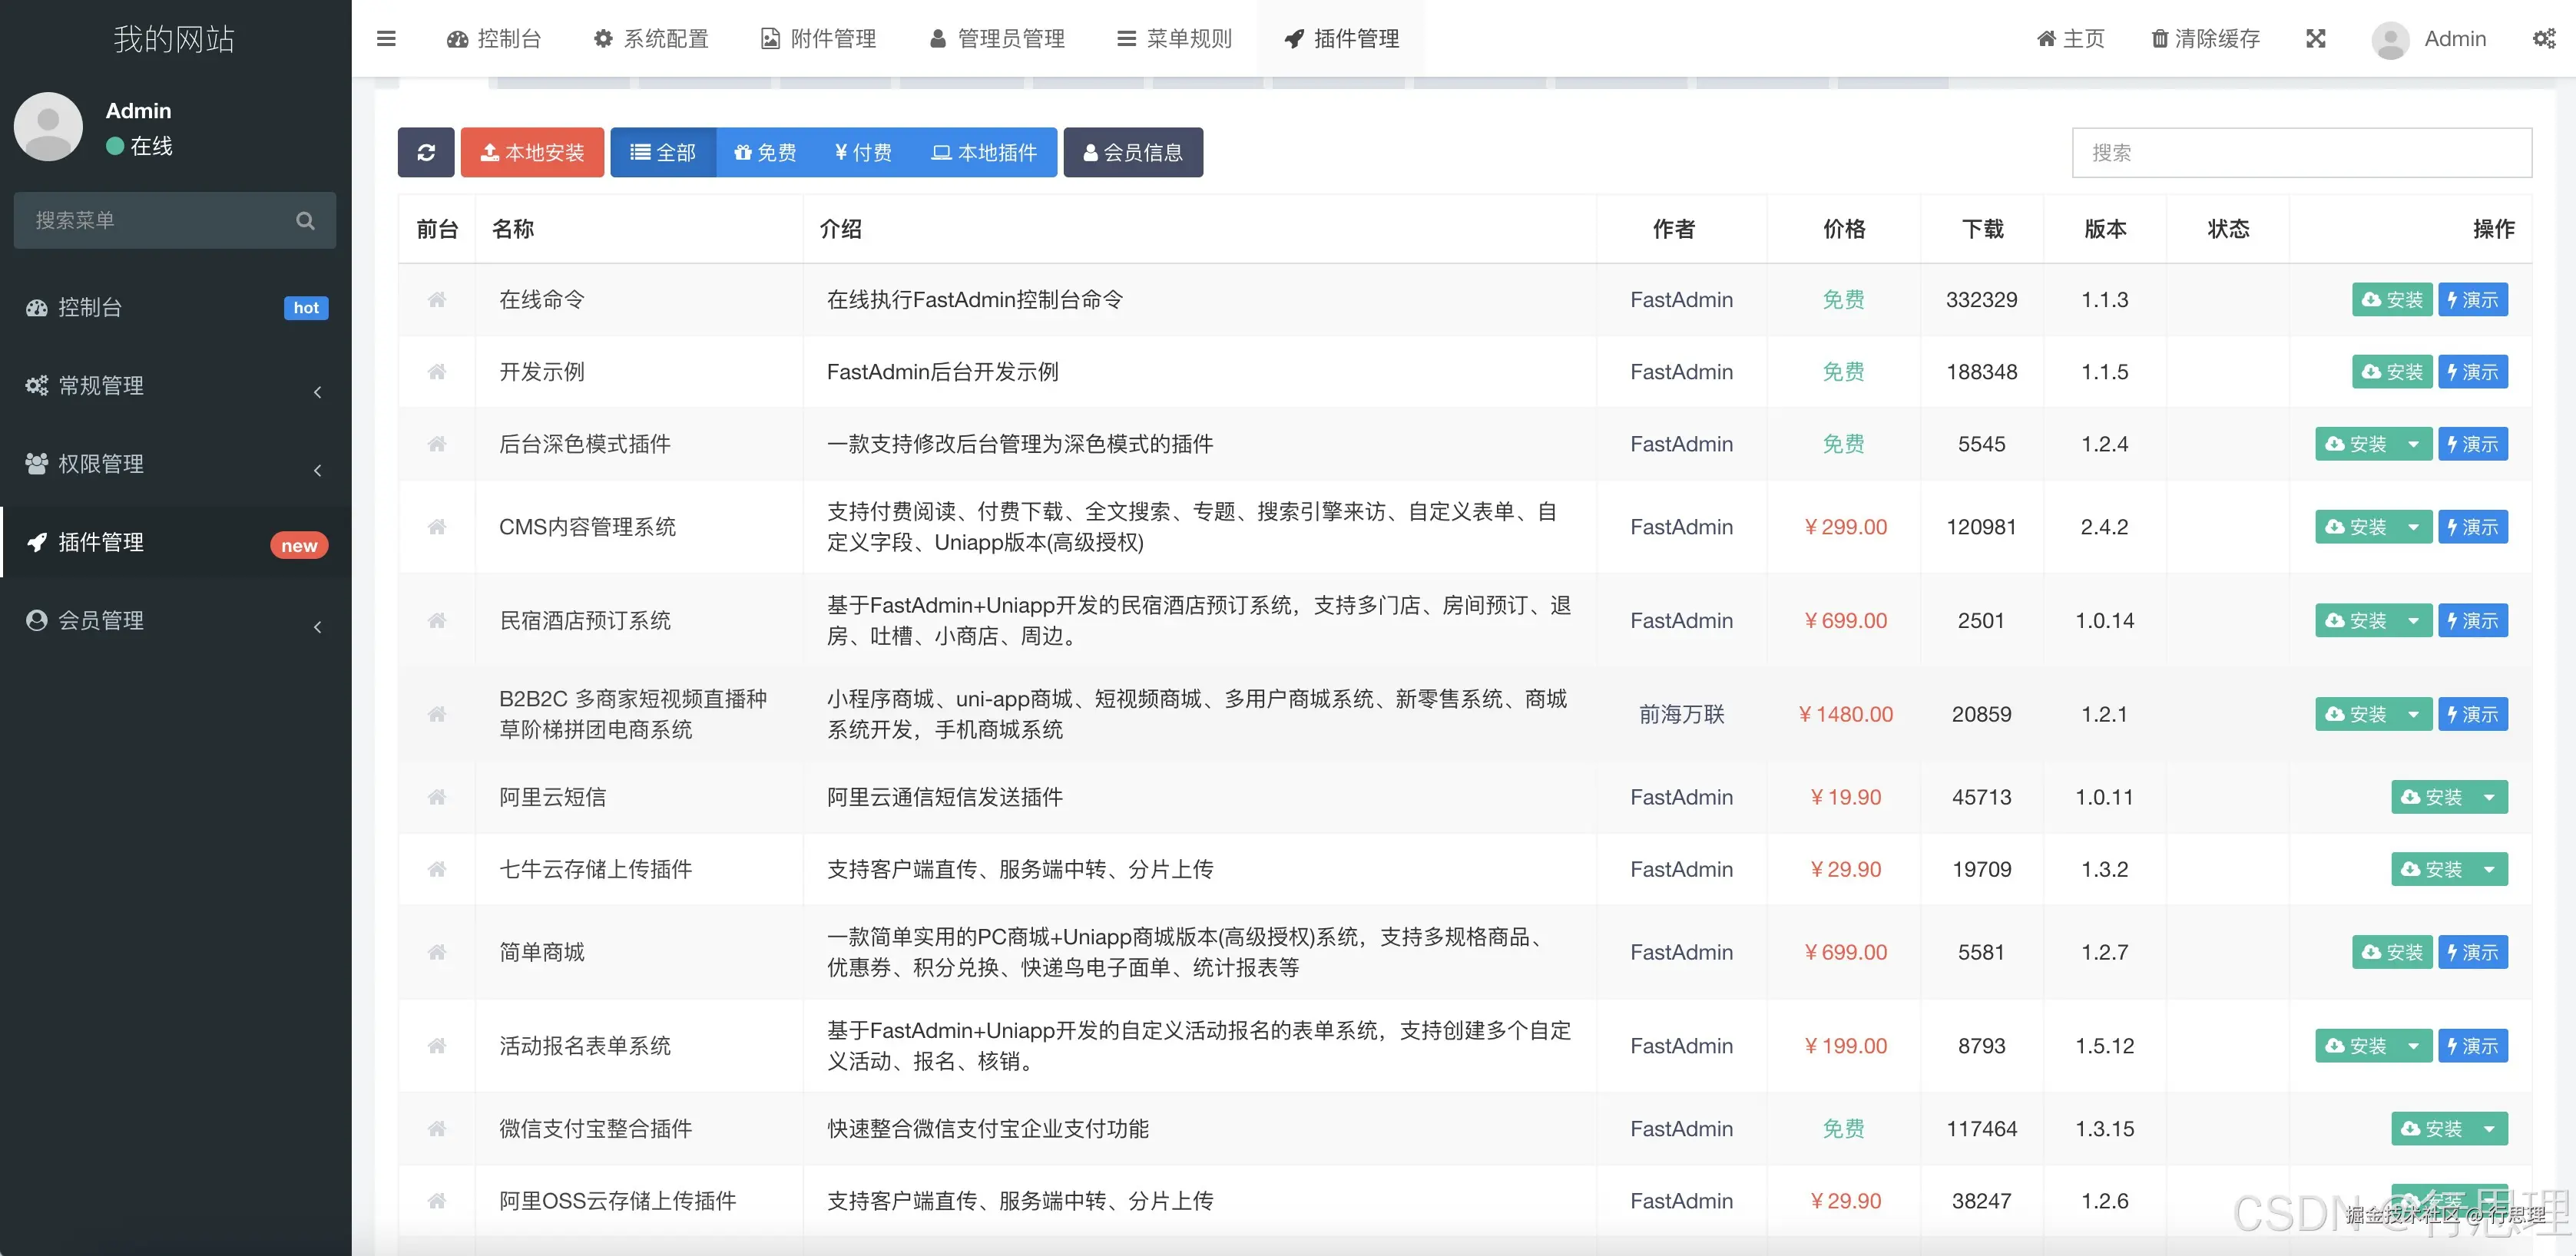Screen dimensions: 2576x1256
Task: Click home icon in 在线命令 row
Action: point(437,299)
